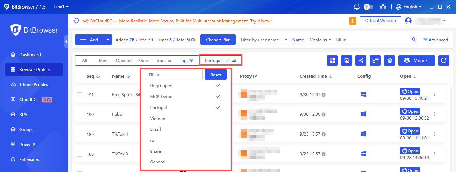456x172 pixels.
Task: Toggle the select-all checkbox in header
Action: click(x=79, y=77)
